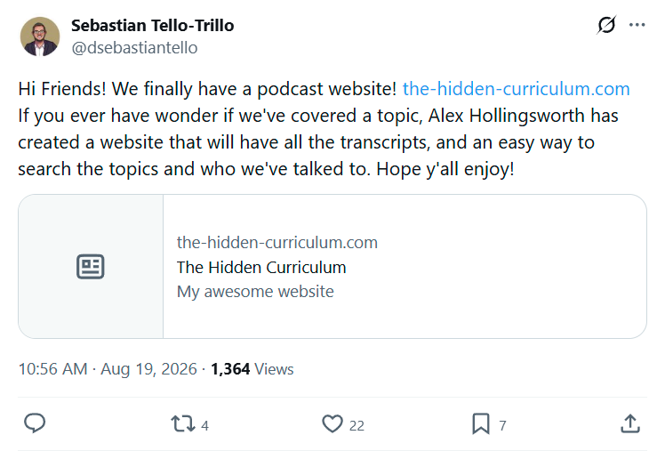Open the @dsebastiantello handle link
Image resolution: width=665 pixels, height=451 pixels.
[134, 47]
